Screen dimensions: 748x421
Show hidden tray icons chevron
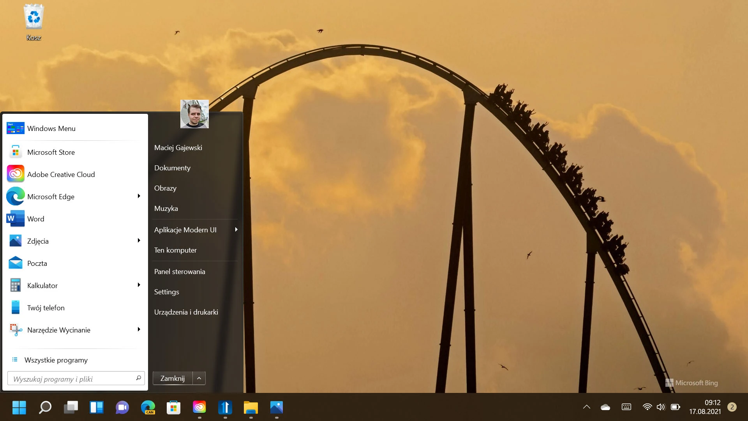pos(586,407)
